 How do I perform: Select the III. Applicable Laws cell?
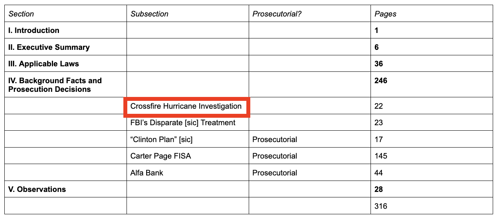point(66,64)
